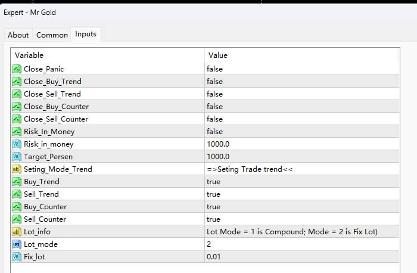Edit the Lot_mode value field
The width and height of the screenshot is (417, 273).
coord(209,244)
